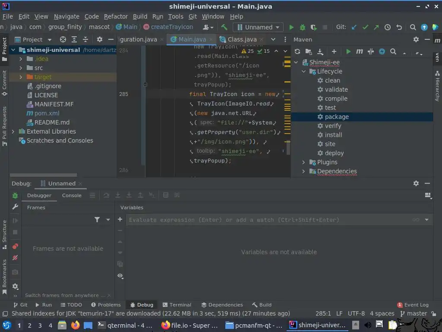Collapse the shimeji-universal project root
This screenshot has height=332, width=442.
[13, 50]
